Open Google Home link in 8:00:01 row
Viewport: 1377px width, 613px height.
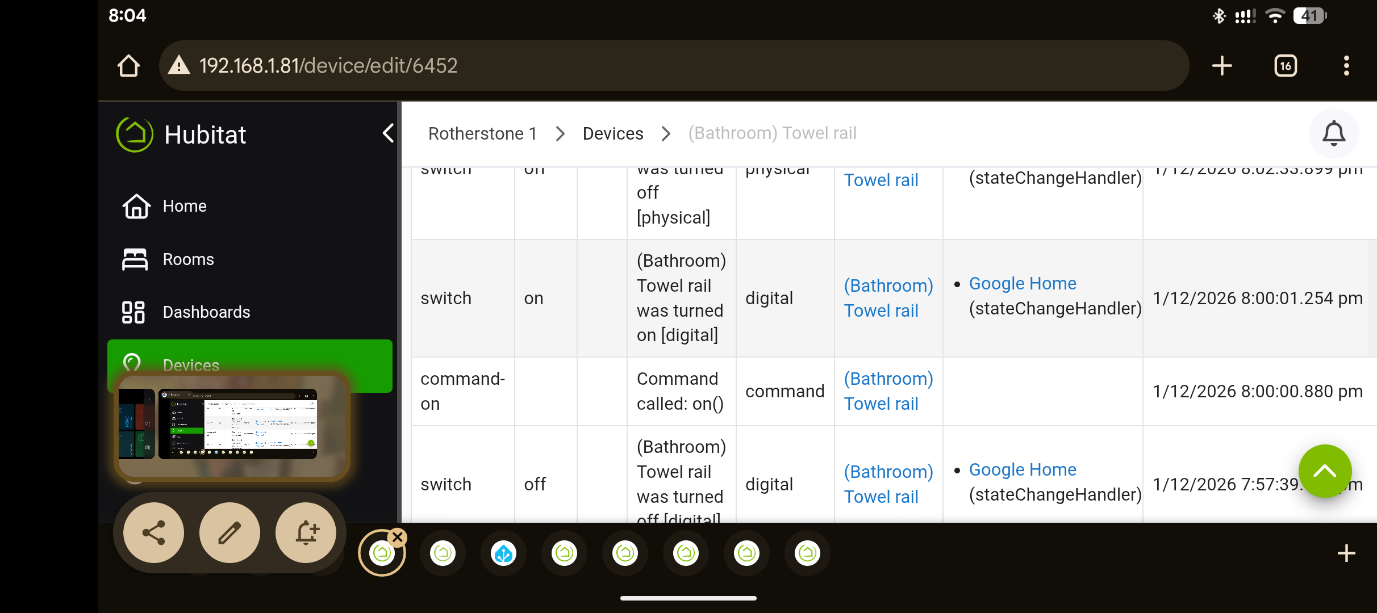coord(1022,283)
